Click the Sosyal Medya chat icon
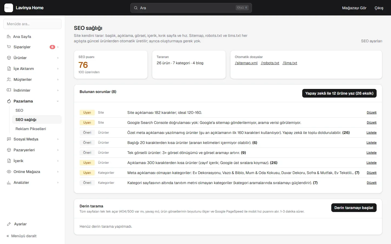The width and height of the screenshot is (391, 244). pos(9,139)
